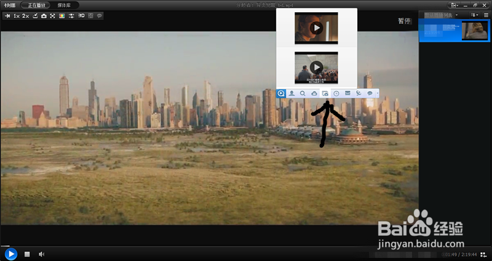
Task: Click the video file title in the title bar
Action: (x=265, y=6)
